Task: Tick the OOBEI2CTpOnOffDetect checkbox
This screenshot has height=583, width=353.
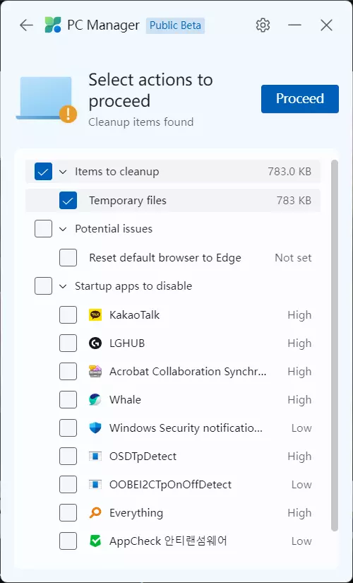Action: [68, 485]
